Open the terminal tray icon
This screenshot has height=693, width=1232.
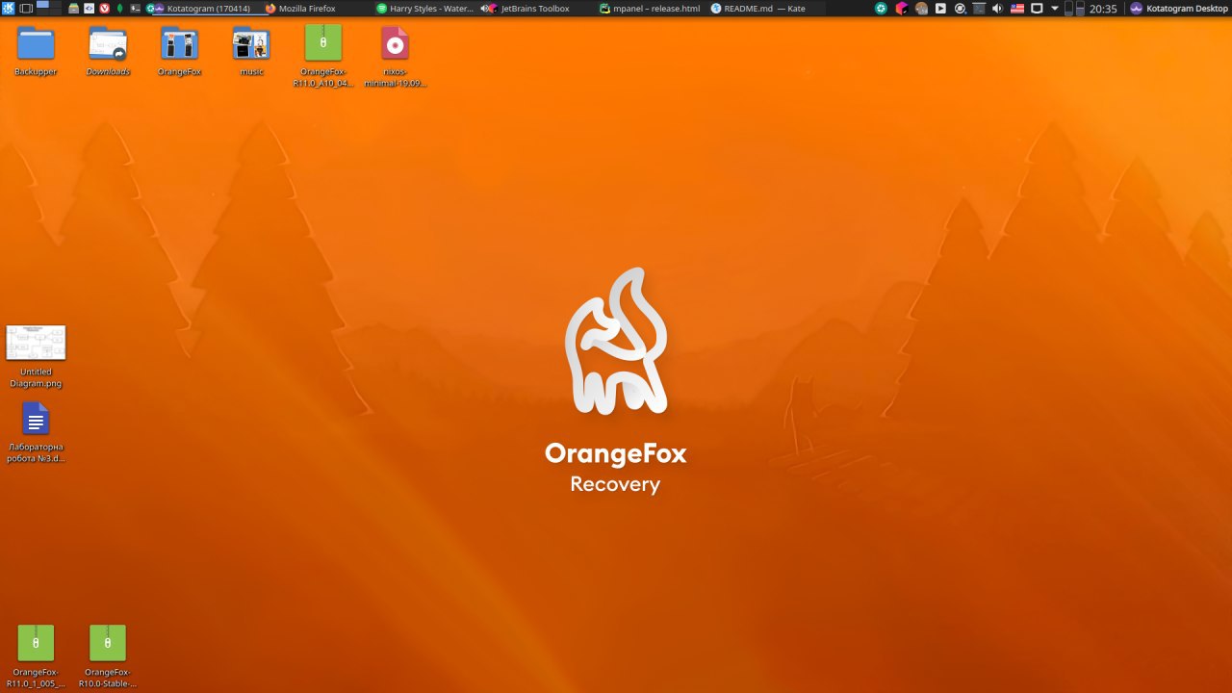tap(979, 9)
